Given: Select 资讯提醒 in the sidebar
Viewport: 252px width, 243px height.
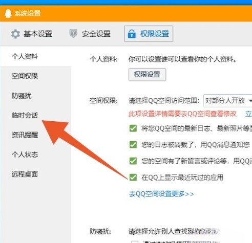Looking at the screenshot, I should pos(25,135).
